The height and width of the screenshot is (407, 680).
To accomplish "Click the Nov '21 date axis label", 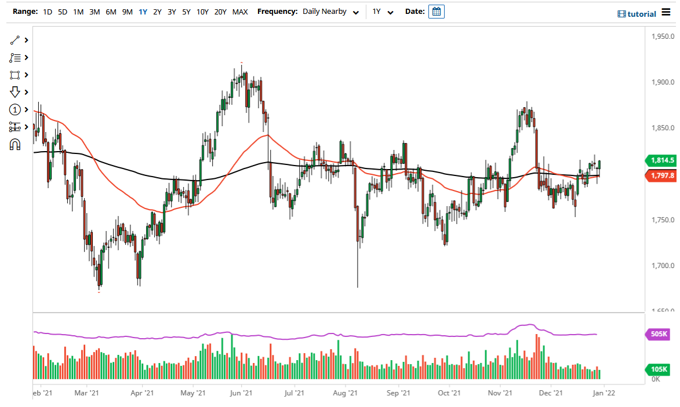I will point(500,393).
